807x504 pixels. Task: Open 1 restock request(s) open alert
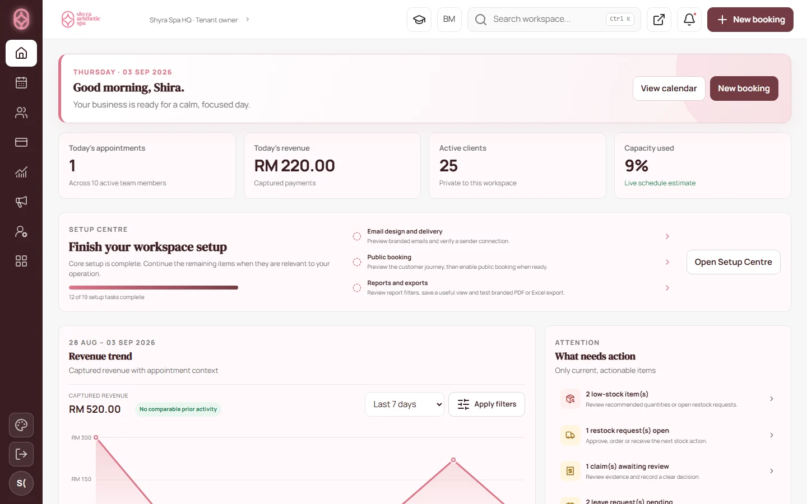[667, 435]
